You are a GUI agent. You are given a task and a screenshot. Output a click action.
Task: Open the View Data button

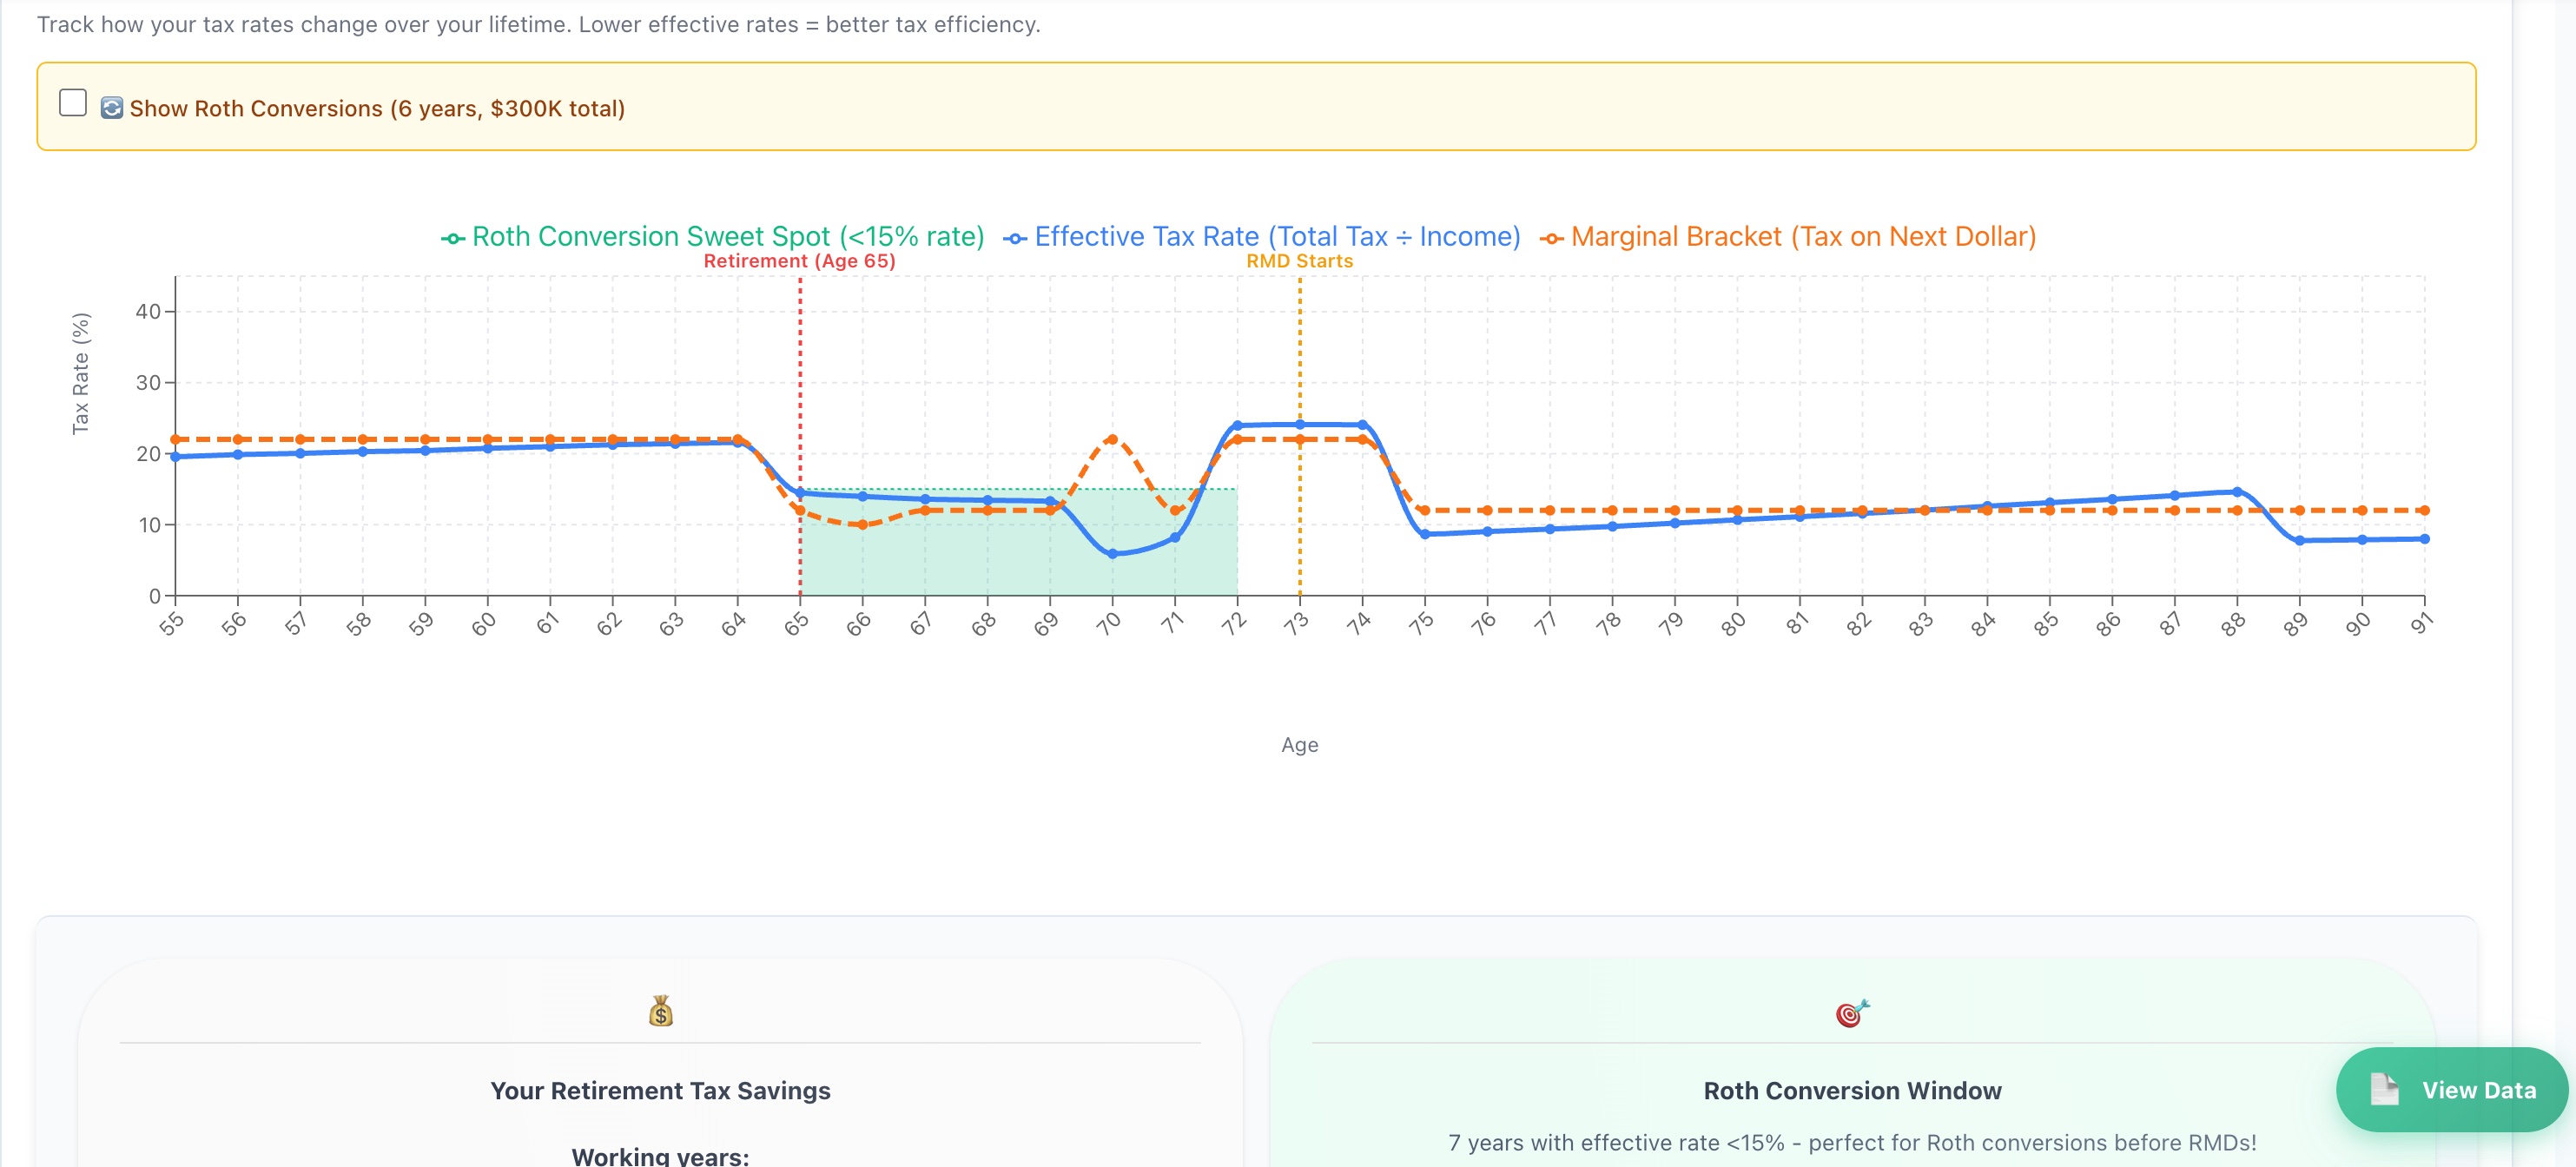point(2451,1090)
